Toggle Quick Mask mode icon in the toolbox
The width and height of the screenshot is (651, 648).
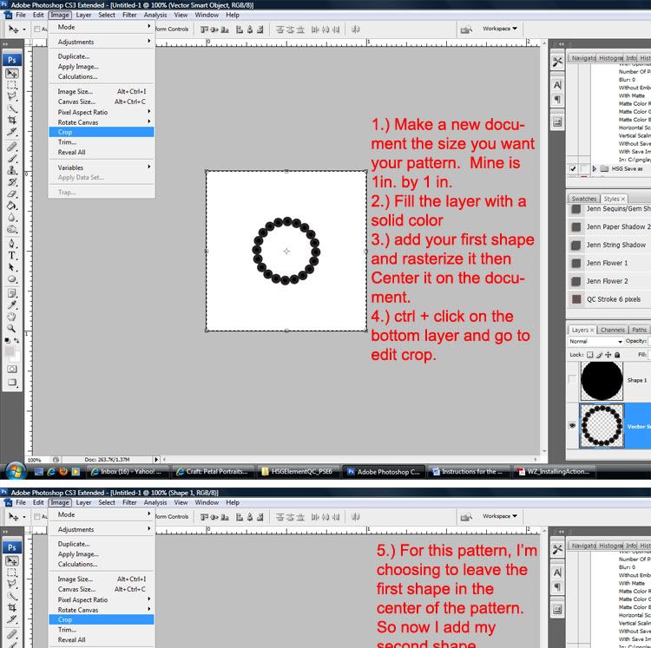click(12, 369)
